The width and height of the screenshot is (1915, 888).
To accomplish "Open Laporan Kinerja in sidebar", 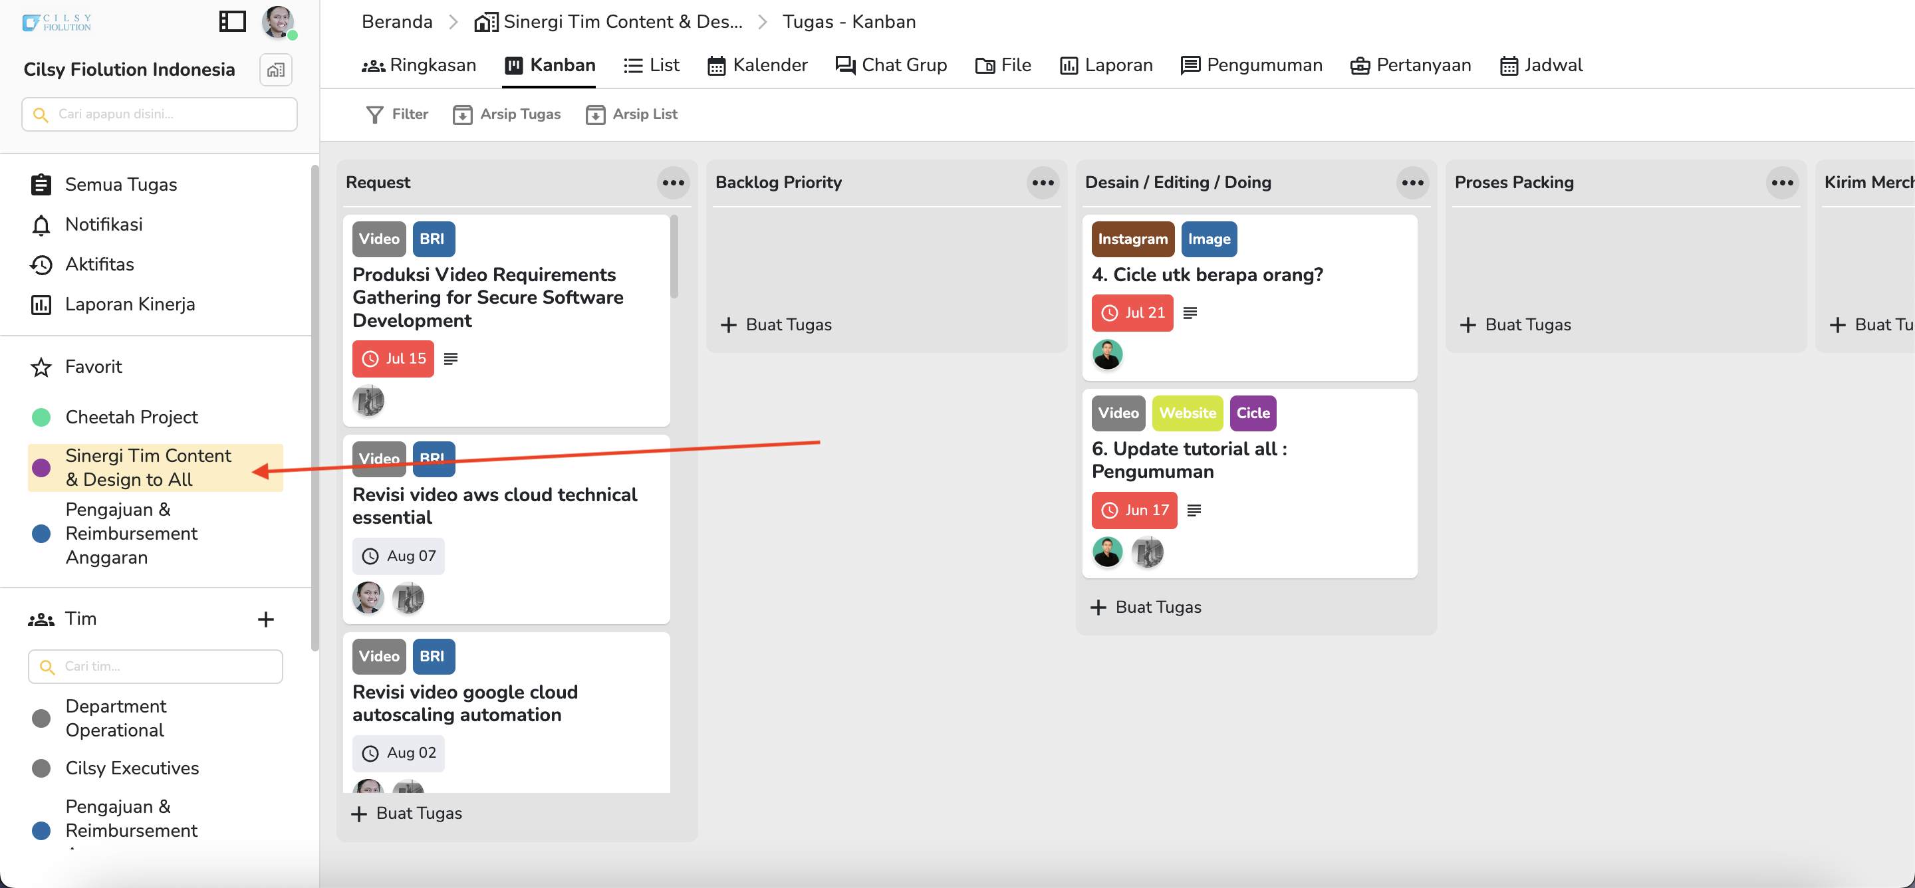I will click(130, 304).
